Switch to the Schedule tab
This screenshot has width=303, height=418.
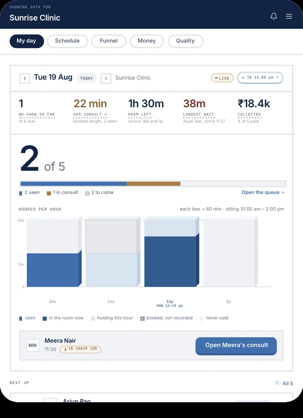click(67, 41)
